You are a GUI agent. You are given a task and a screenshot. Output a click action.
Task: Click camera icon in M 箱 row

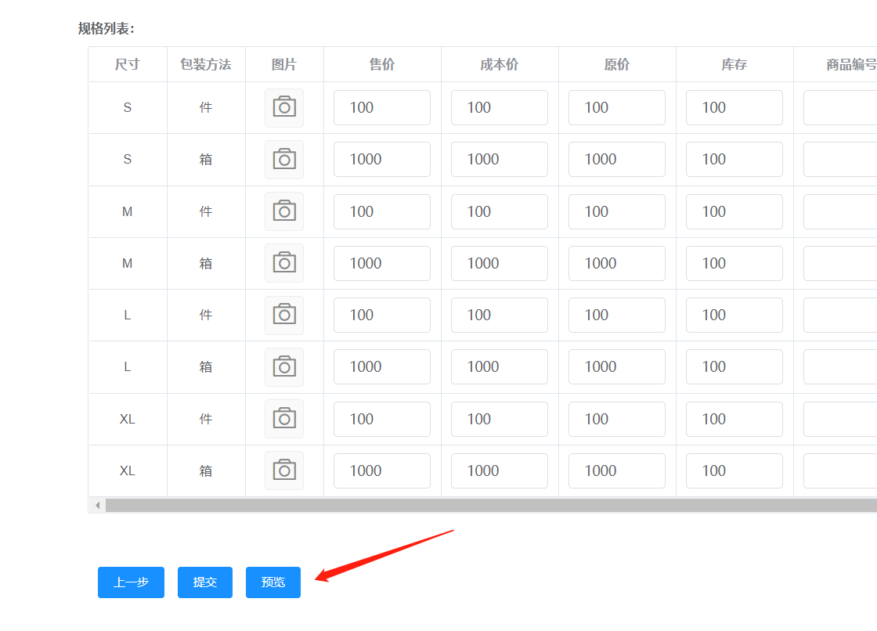pyautogui.click(x=284, y=263)
